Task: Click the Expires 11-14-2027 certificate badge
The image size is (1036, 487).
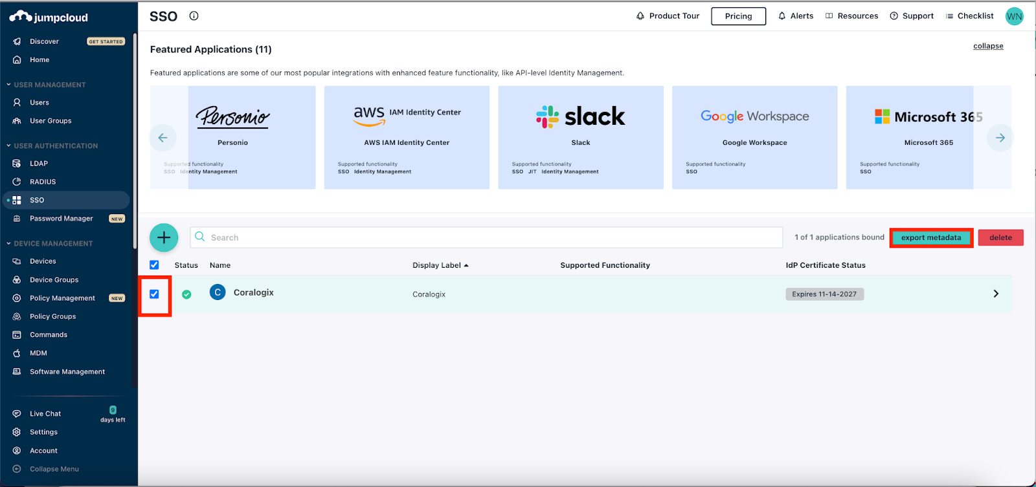Action: click(824, 294)
